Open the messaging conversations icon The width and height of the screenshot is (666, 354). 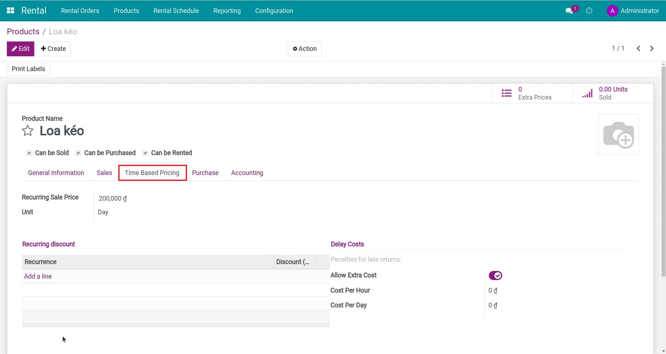(569, 11)
